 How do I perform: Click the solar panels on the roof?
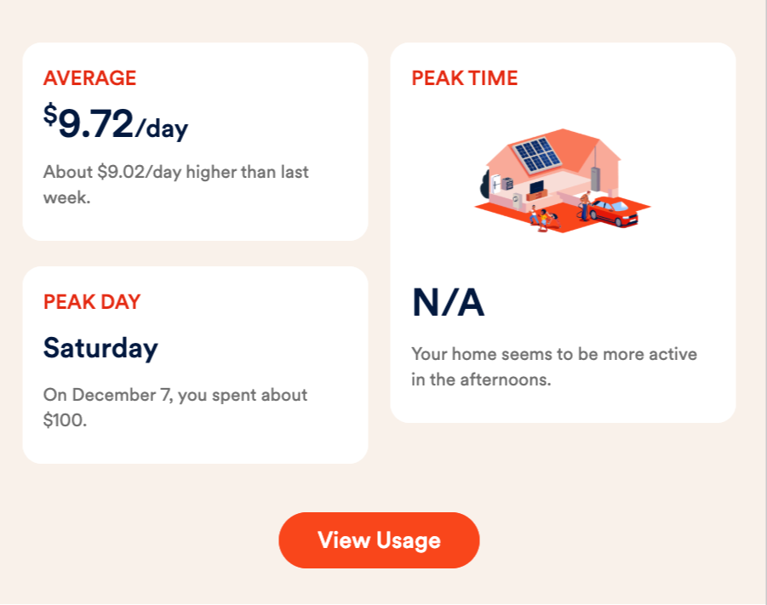pos(537,155)
